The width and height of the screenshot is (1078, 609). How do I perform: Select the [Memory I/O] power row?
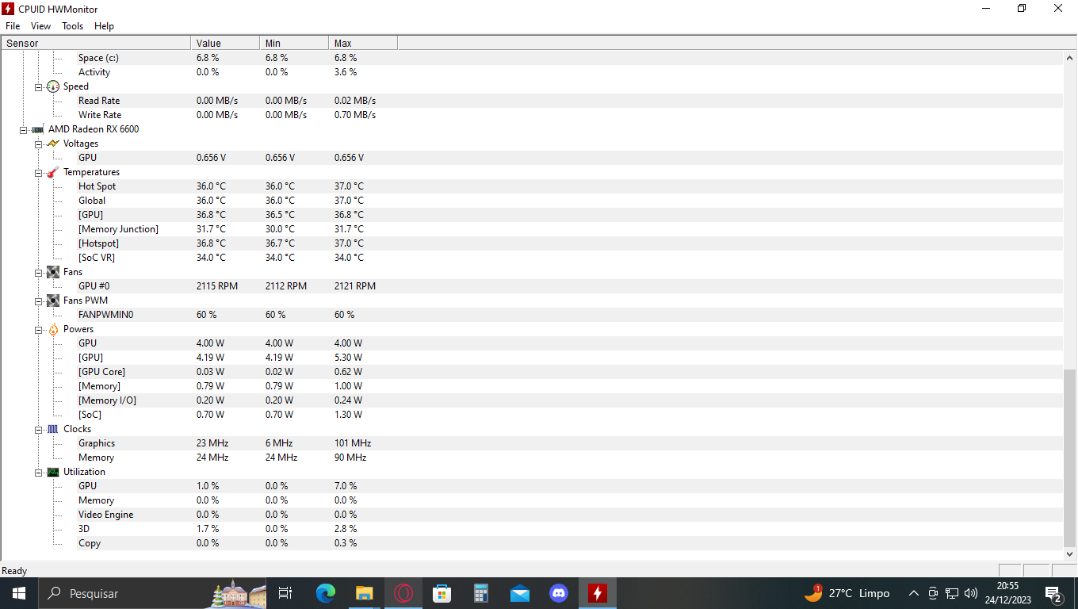click(x=532, y=400)
